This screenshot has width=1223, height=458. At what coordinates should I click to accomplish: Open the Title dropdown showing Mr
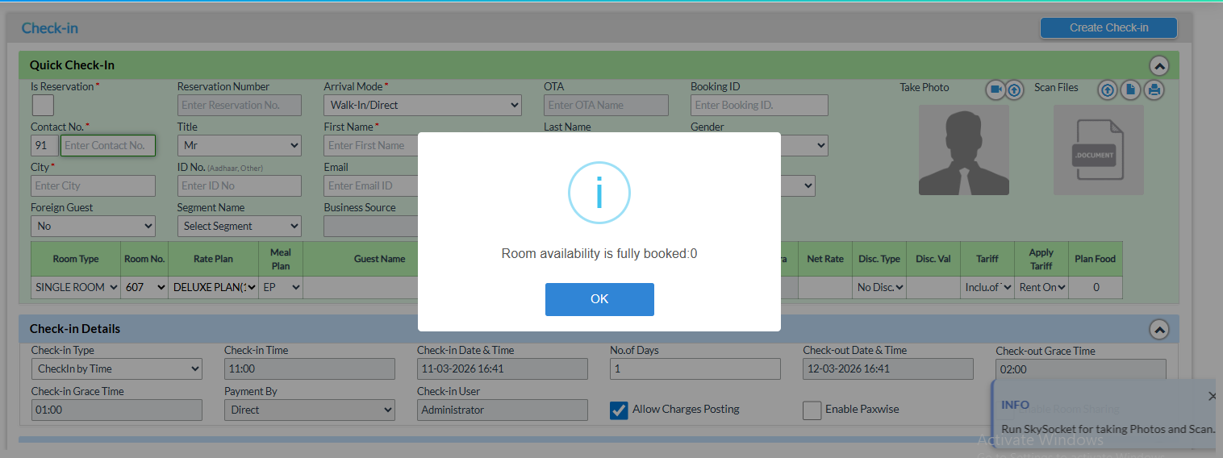click(x=240, y=146)
